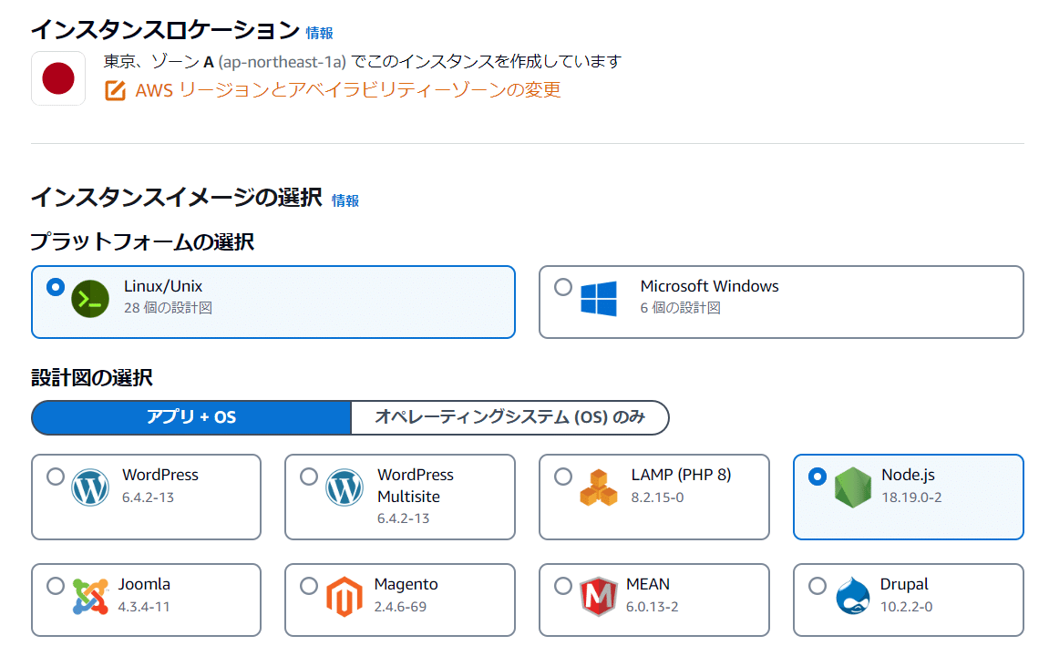The image size is (1049, 646).
Task: Click the WordPress 6.4.2-13 logo icon
Action: 90,487
